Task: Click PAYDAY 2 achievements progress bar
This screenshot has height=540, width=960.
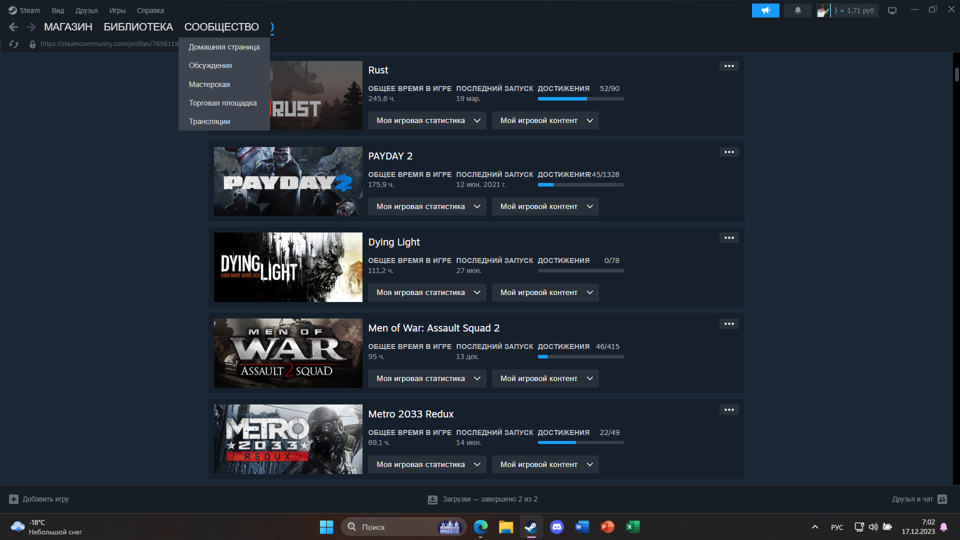Action: (x=580, y=185)
